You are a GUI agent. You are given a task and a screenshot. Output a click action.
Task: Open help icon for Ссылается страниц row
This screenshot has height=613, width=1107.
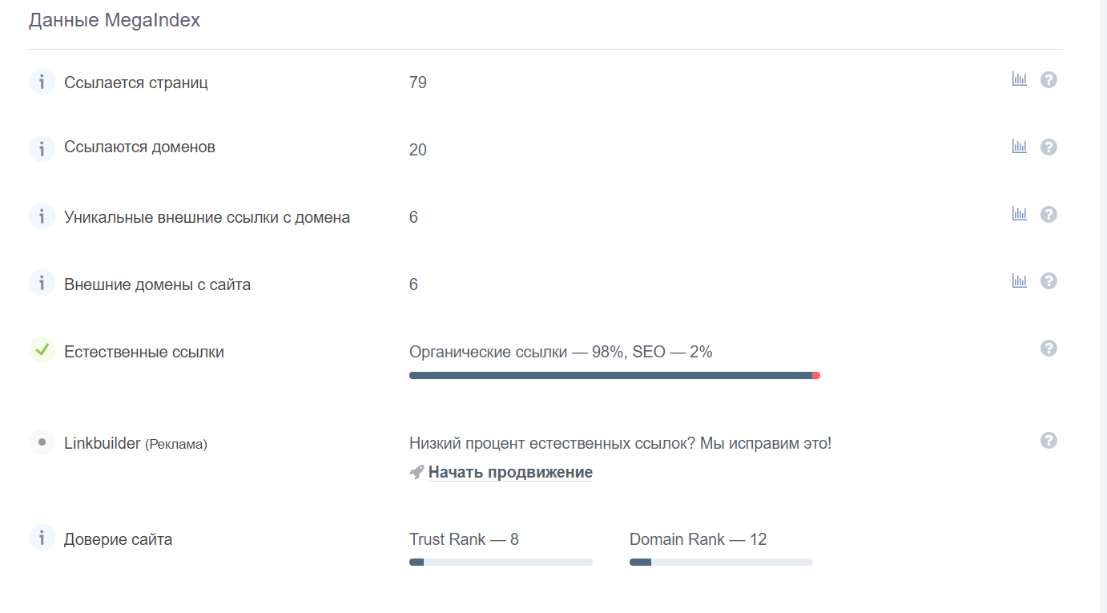pyautogui.click(x=1049, y=80)
